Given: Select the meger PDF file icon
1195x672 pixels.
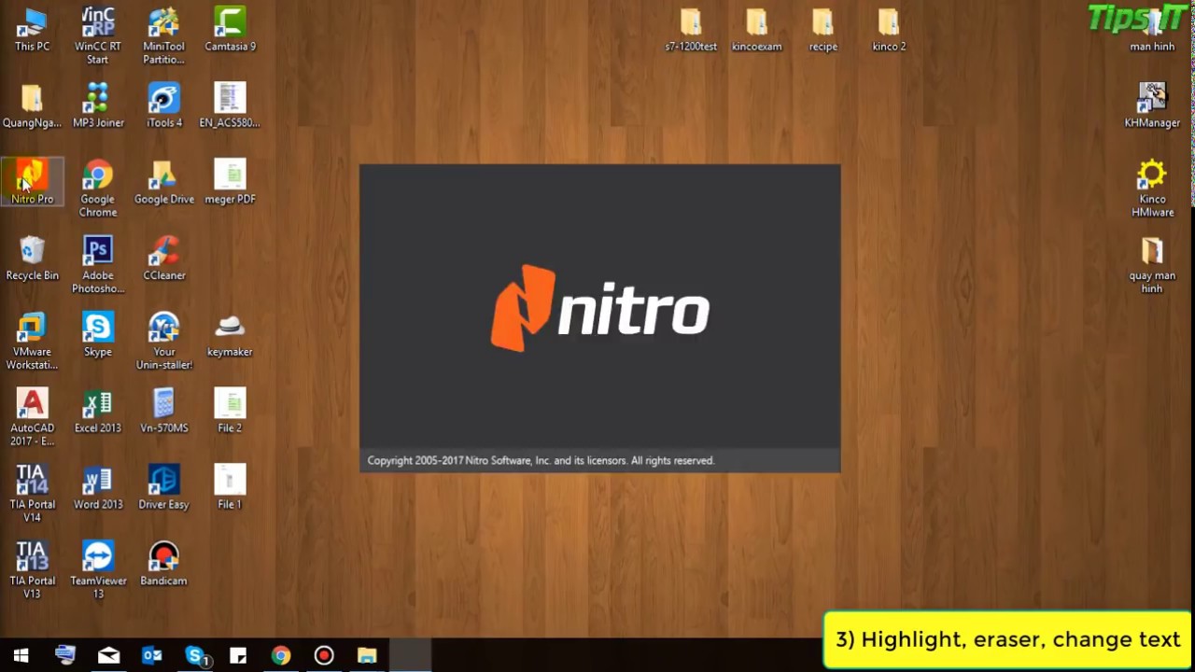Looking at the screenshot, I should coord(230,182).
